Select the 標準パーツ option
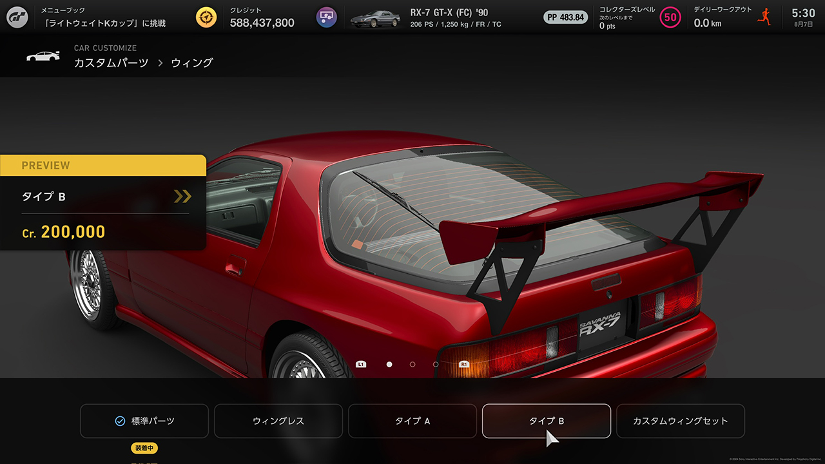 point(144,421)
